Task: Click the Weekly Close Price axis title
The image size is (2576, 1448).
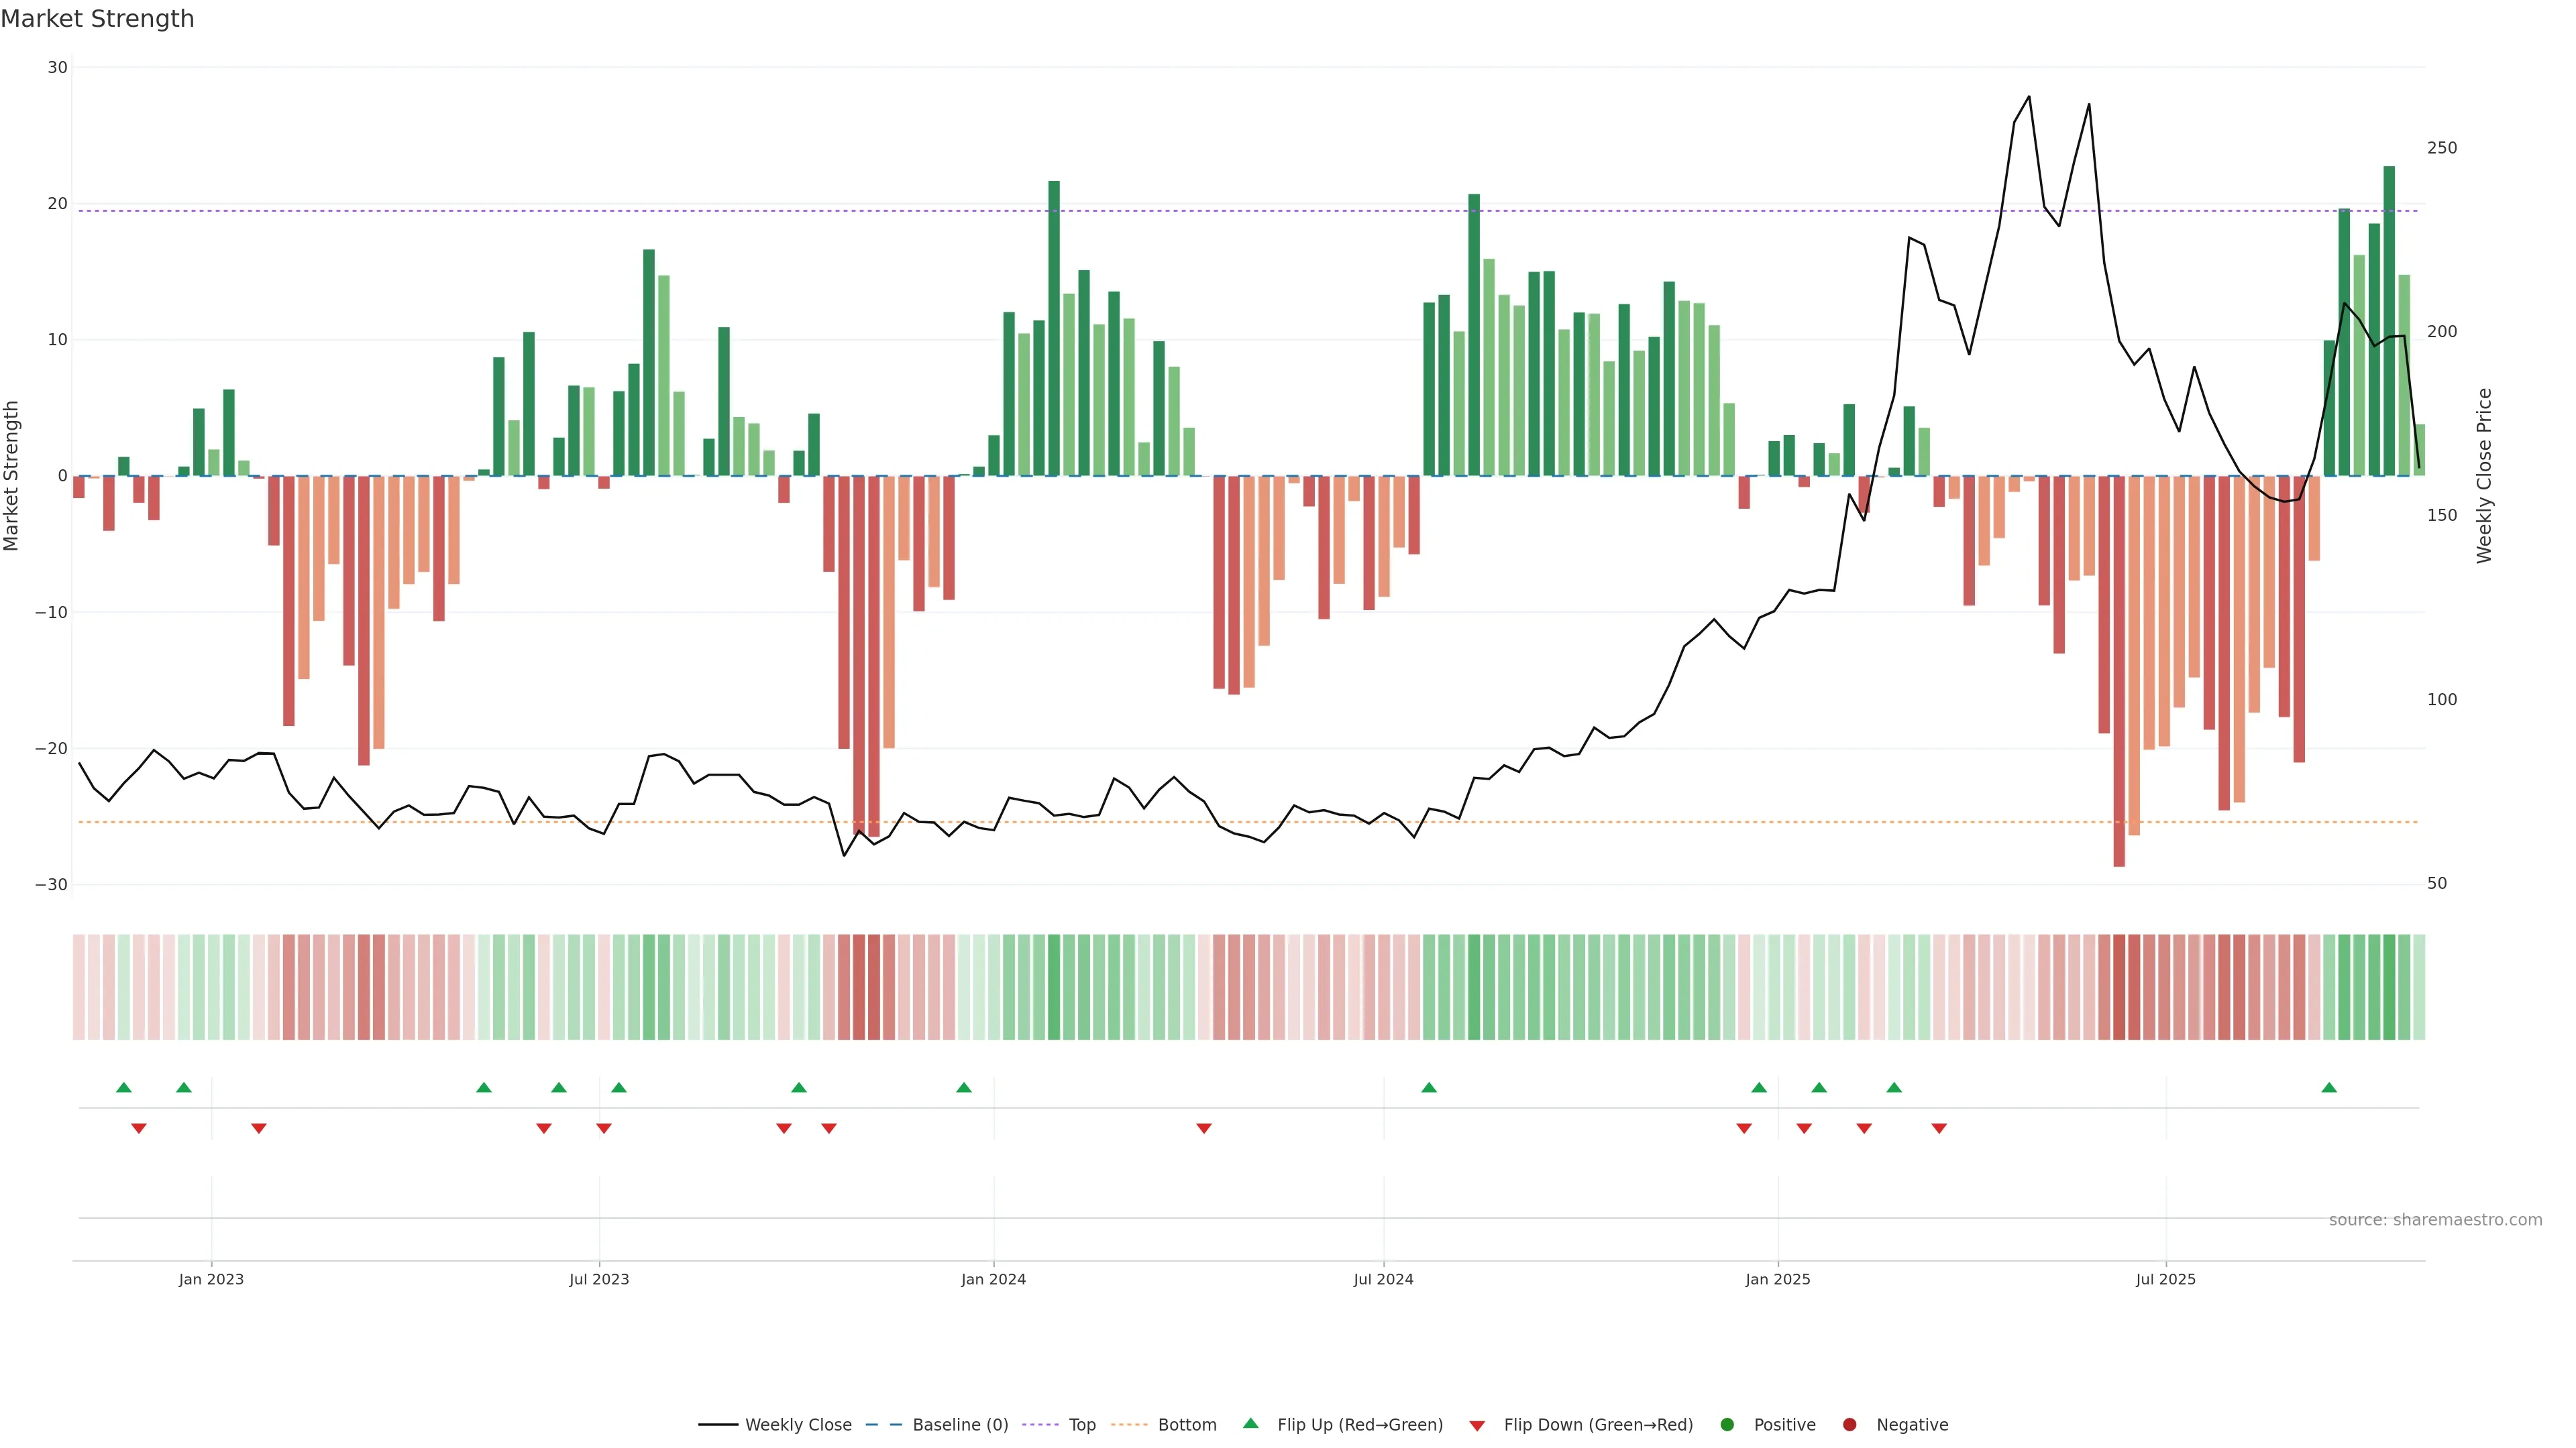Action: pos(2485,476)
